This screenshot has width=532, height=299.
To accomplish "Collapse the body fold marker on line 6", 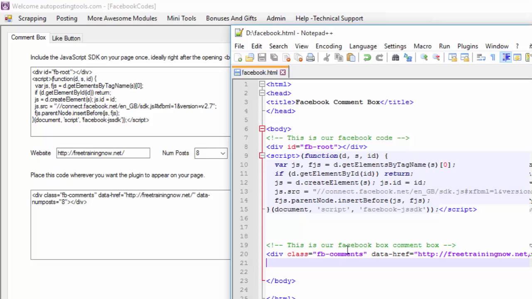I will 262,129.
